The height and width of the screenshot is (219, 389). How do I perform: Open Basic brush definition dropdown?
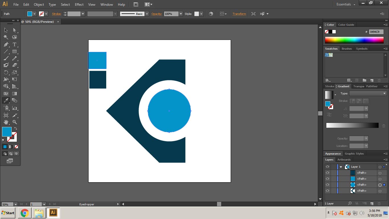click(x=147, y=14)
